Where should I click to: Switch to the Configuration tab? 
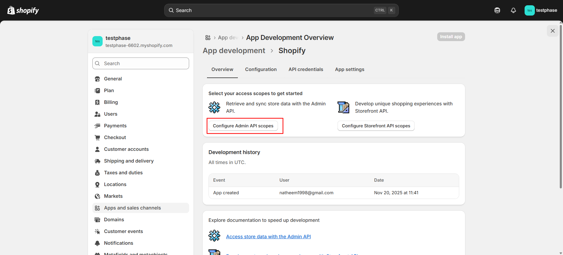261,70
